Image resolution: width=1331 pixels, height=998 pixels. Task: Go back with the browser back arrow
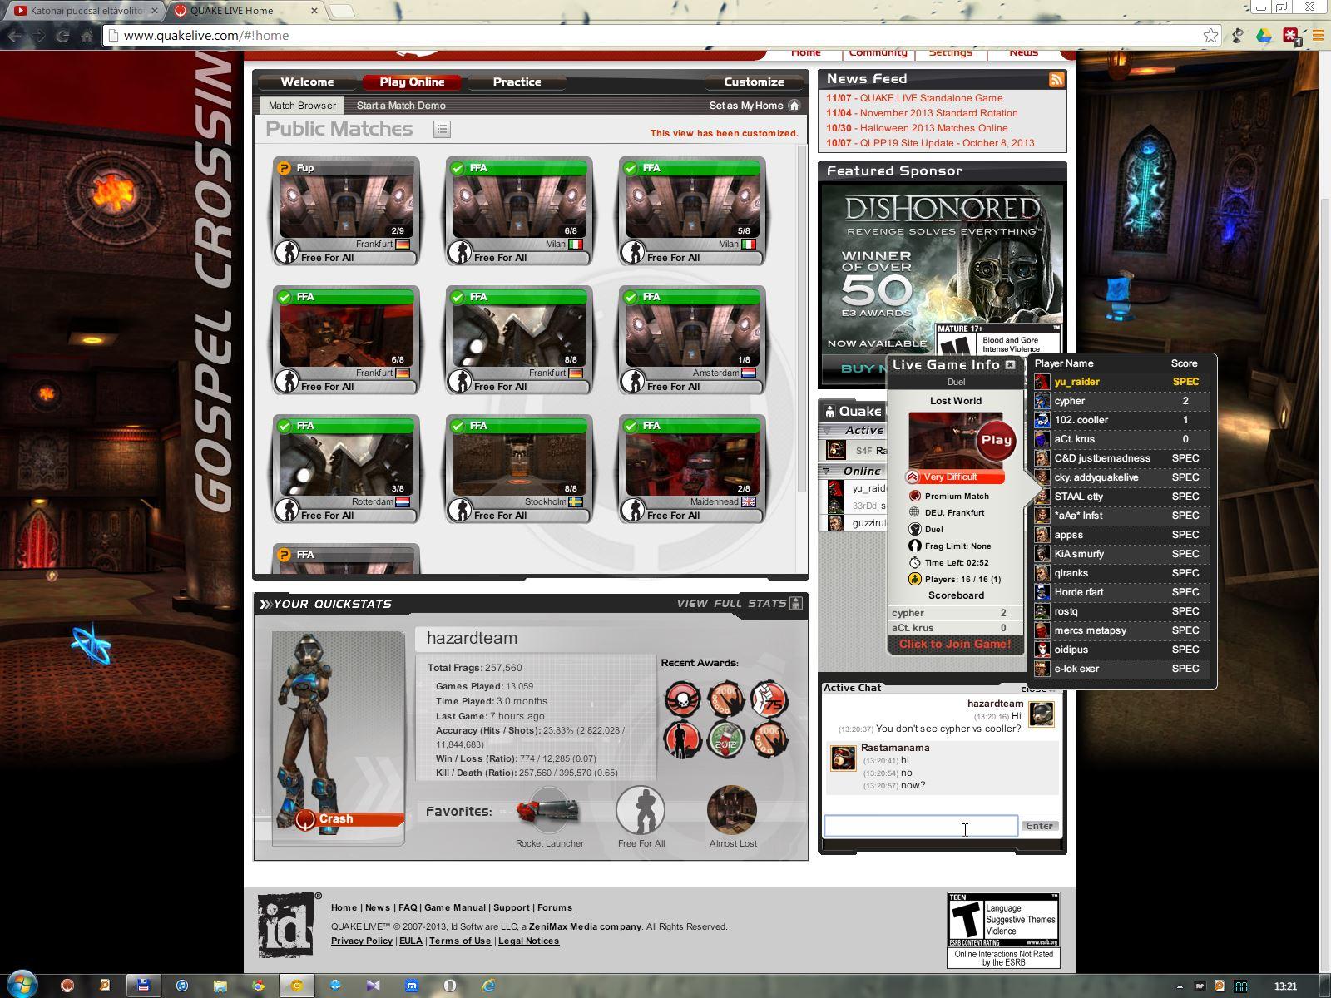tap(14, 36)
